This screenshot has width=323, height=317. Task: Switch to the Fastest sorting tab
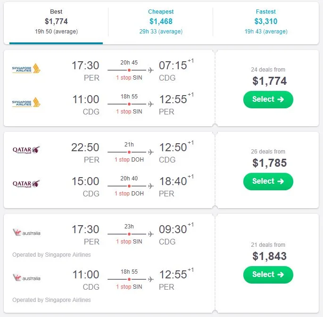(x=266, y=22)
